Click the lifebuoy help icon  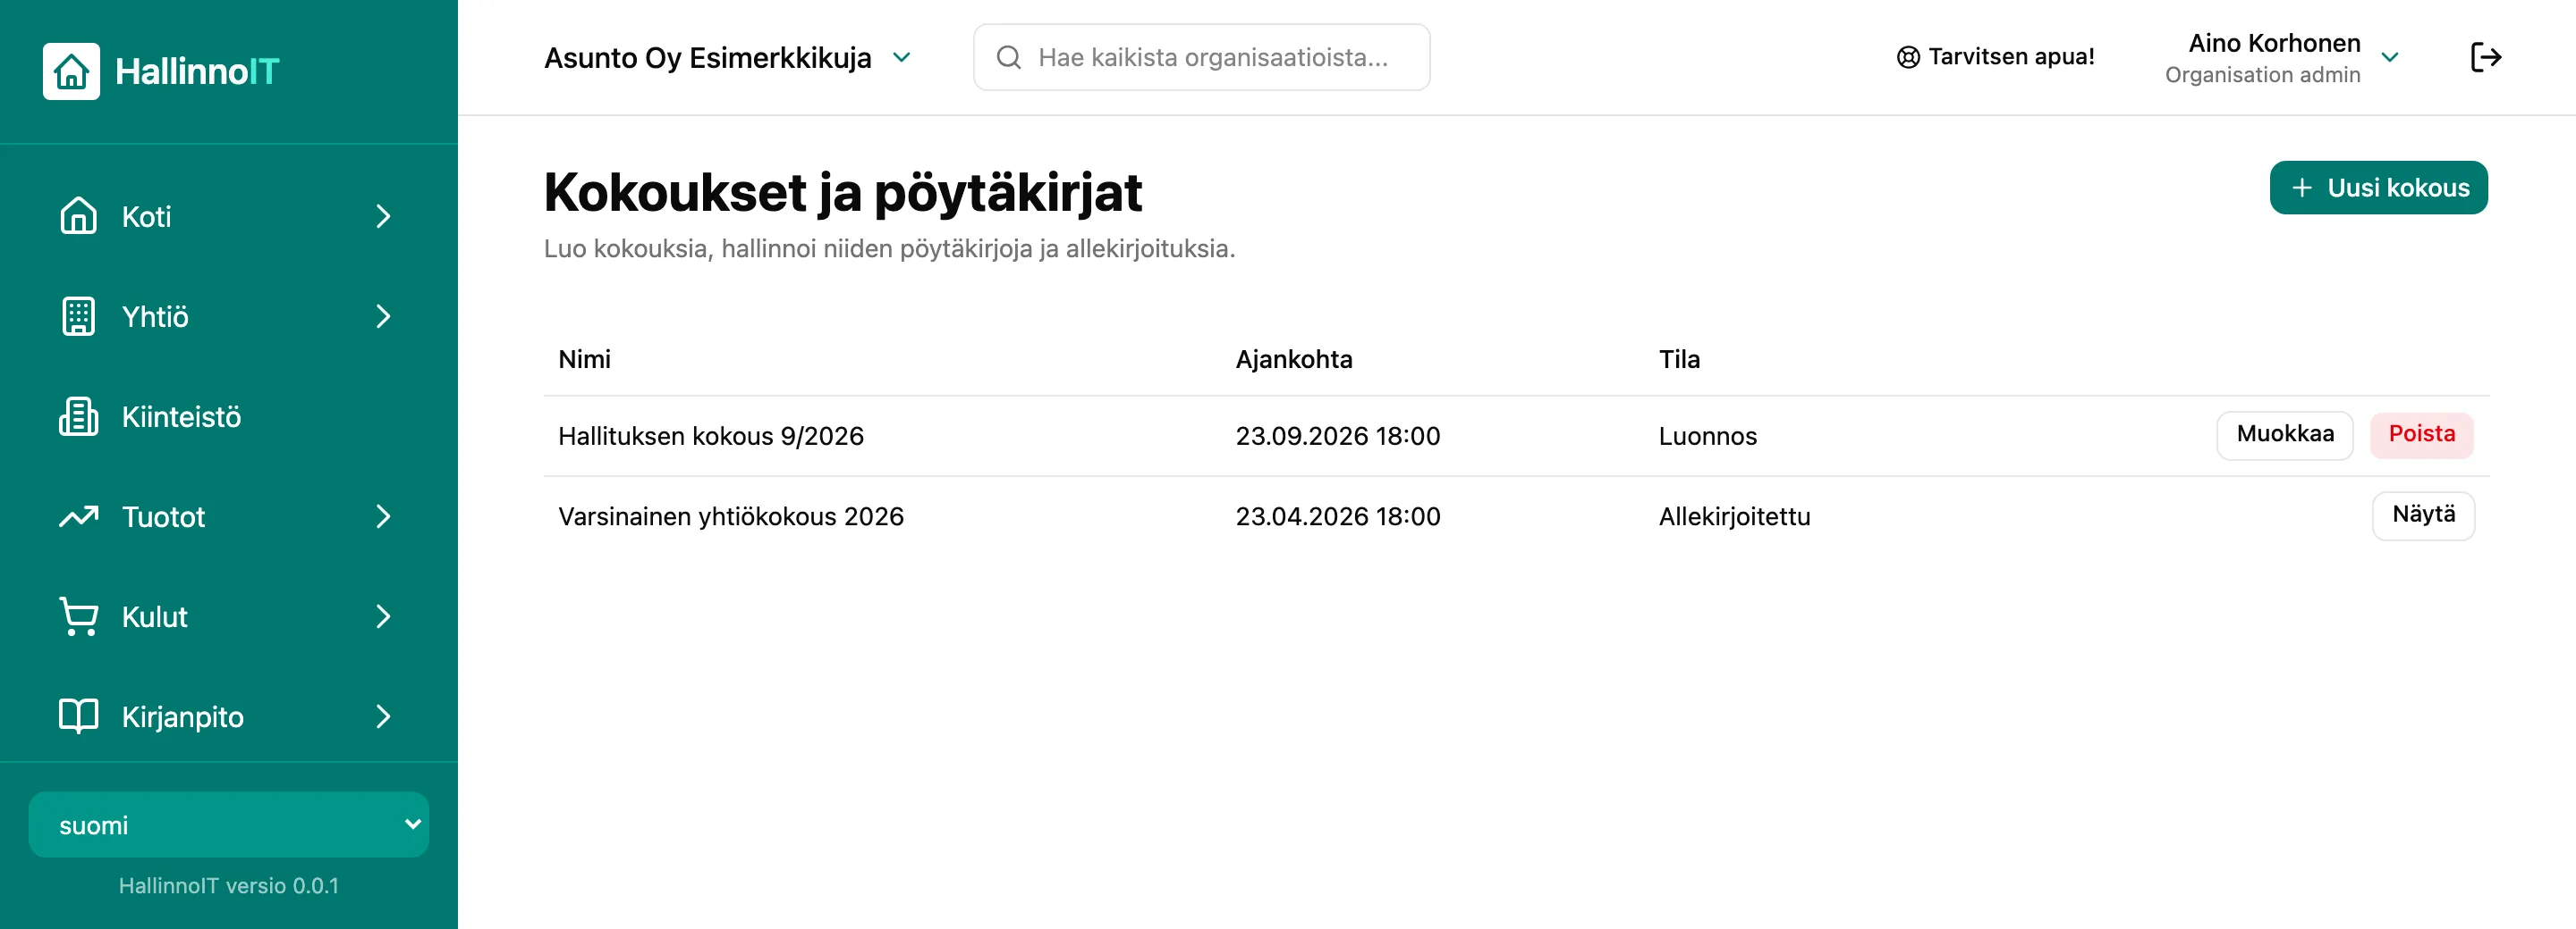[x=1908, y=57]
